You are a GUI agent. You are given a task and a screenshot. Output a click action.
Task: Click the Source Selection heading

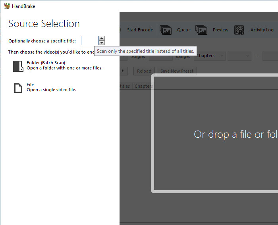[x=44, y=23]
